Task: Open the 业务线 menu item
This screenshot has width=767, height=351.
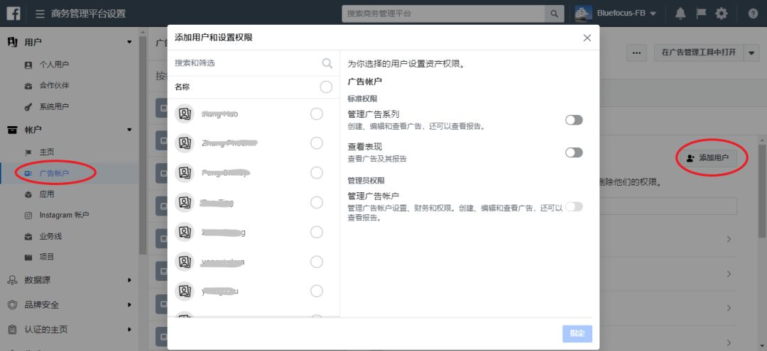Action: 51,237
